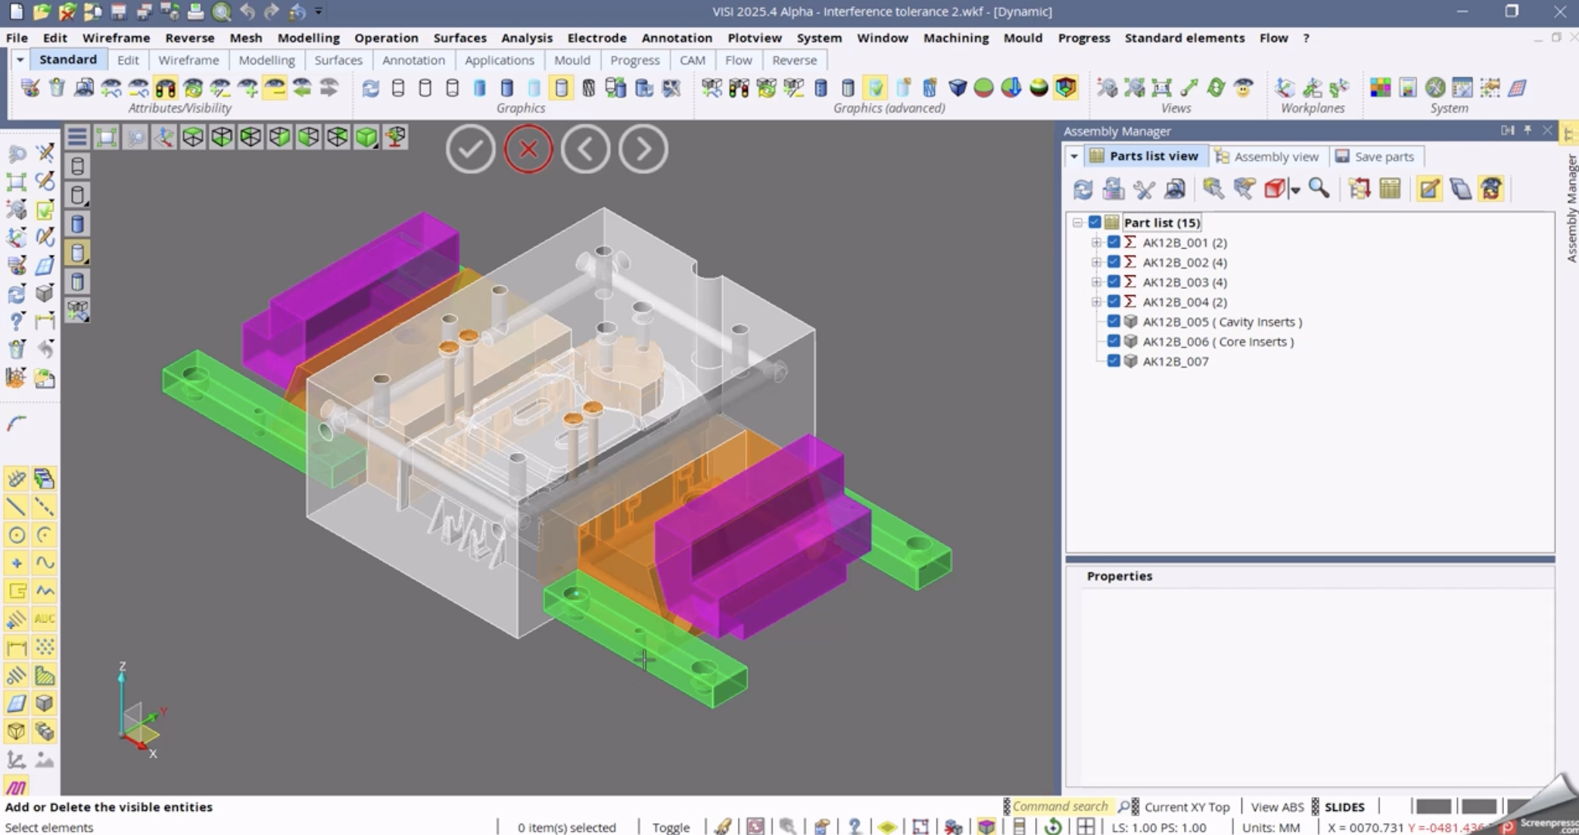Toggle the Part list root checkbox
This screenshot has height=835, width=1579.
pos(1093,222)
